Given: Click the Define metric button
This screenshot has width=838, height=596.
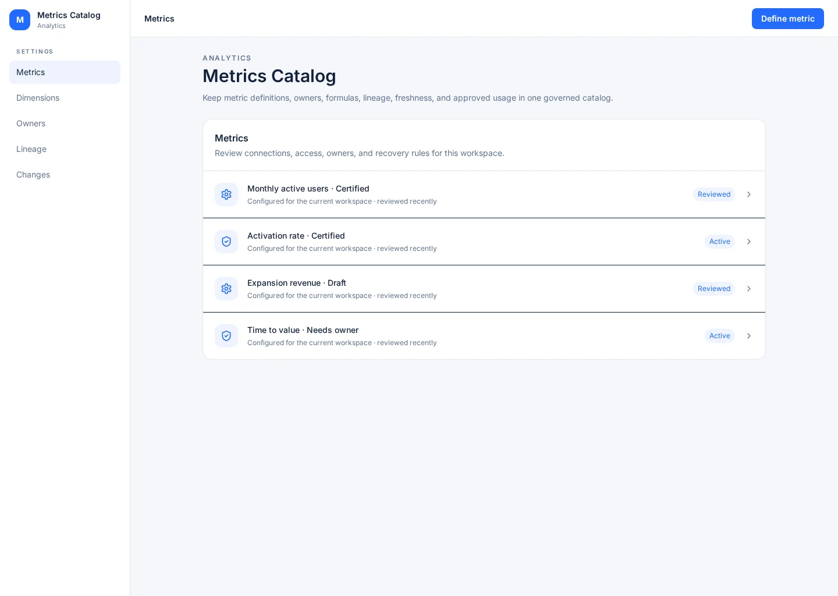Looking at the screenshot, I should 787,19.
